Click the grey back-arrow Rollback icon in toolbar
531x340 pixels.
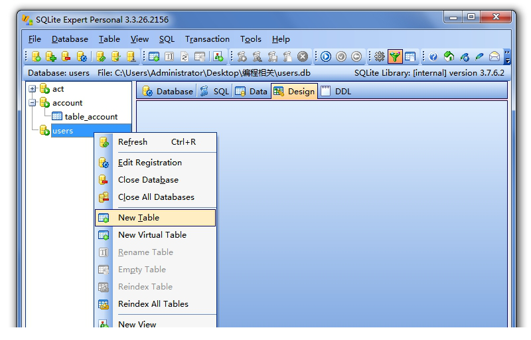pyautogui.click(x=356, y=56)
